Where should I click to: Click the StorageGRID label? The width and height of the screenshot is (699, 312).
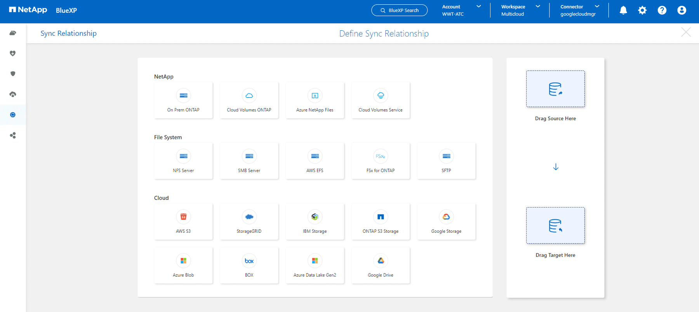click(x=249, y=231)
